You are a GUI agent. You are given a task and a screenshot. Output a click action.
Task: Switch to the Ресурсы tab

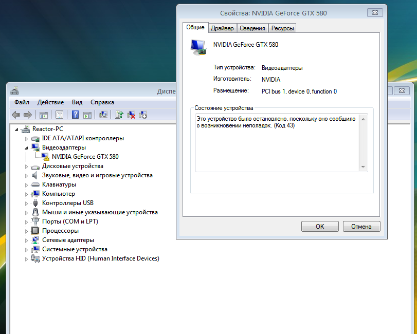pos(282,28)
